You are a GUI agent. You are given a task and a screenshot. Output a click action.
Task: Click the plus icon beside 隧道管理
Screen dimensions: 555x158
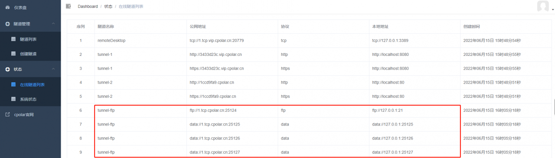point(7,24)
